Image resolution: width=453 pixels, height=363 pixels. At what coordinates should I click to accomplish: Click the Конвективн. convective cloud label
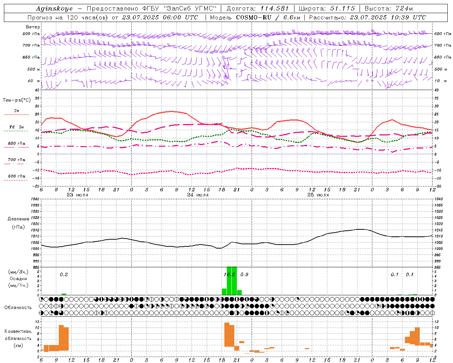[18, 331]
